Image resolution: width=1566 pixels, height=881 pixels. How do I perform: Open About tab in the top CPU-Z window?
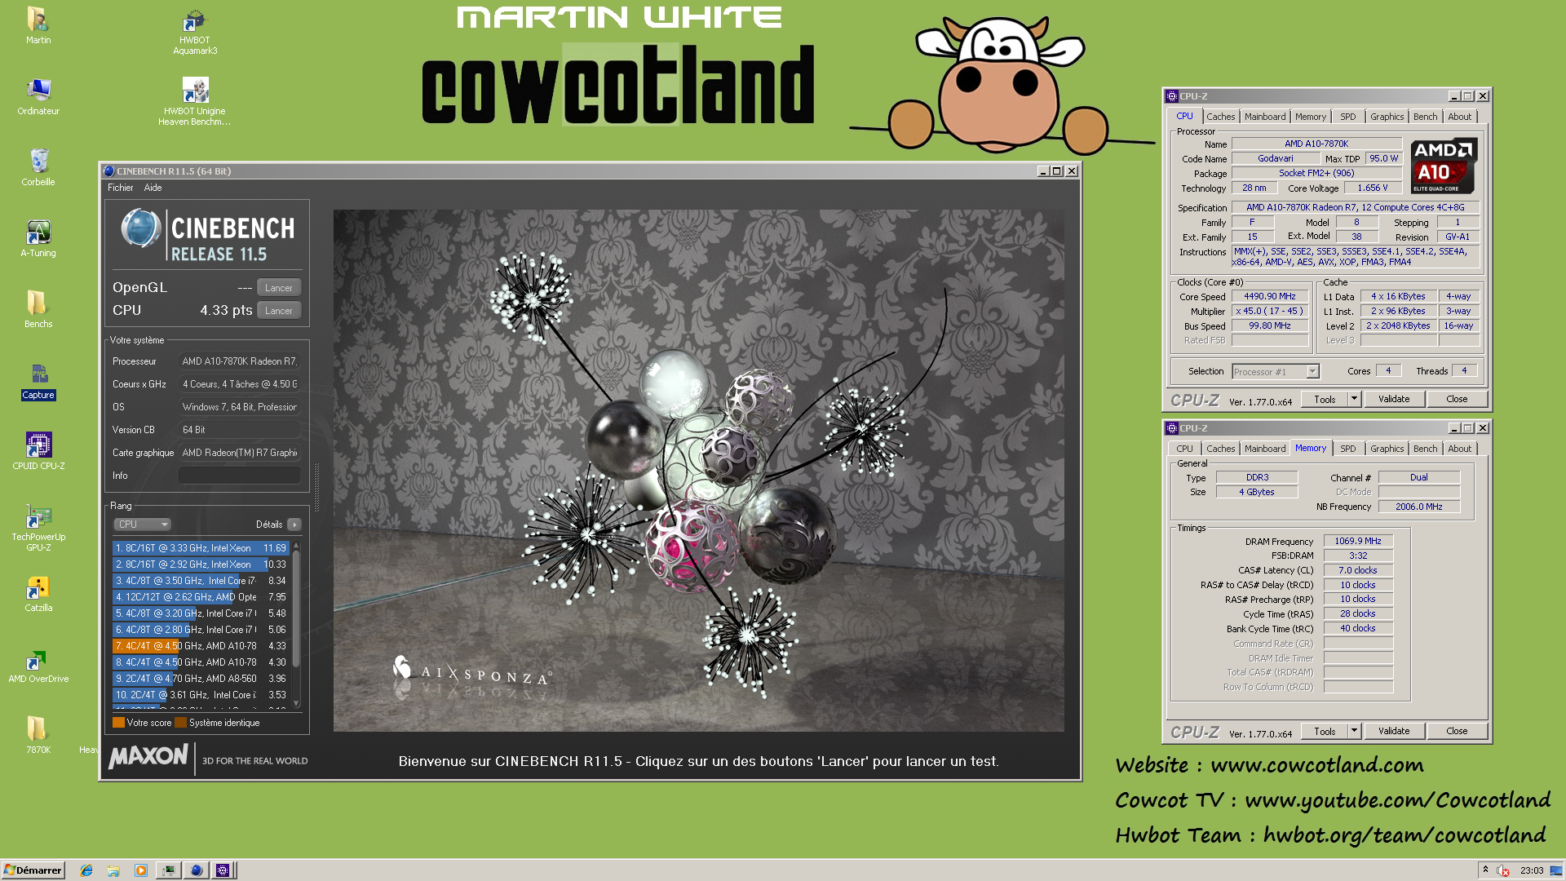coord(1459,117)
